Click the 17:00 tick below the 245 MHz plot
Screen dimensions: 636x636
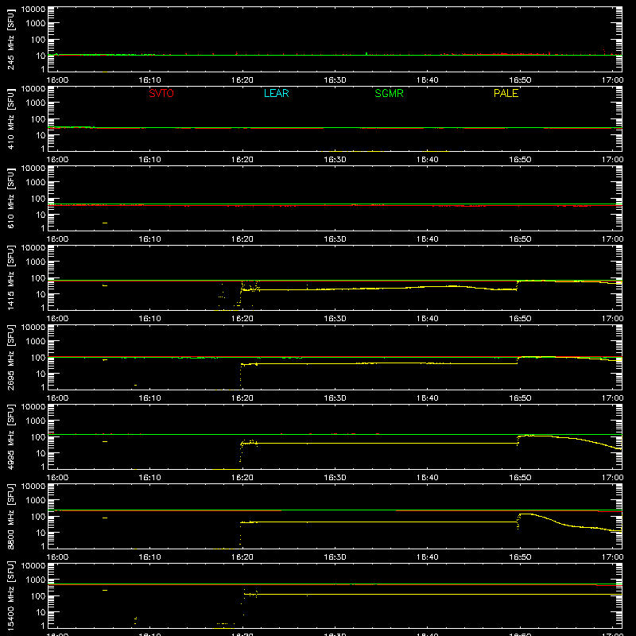click(x=612, y=80)
